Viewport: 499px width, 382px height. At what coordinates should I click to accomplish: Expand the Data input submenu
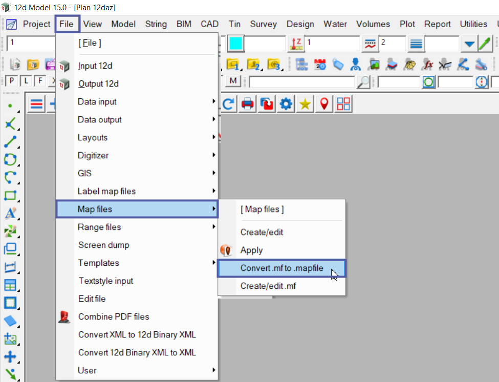pos(137,101)
